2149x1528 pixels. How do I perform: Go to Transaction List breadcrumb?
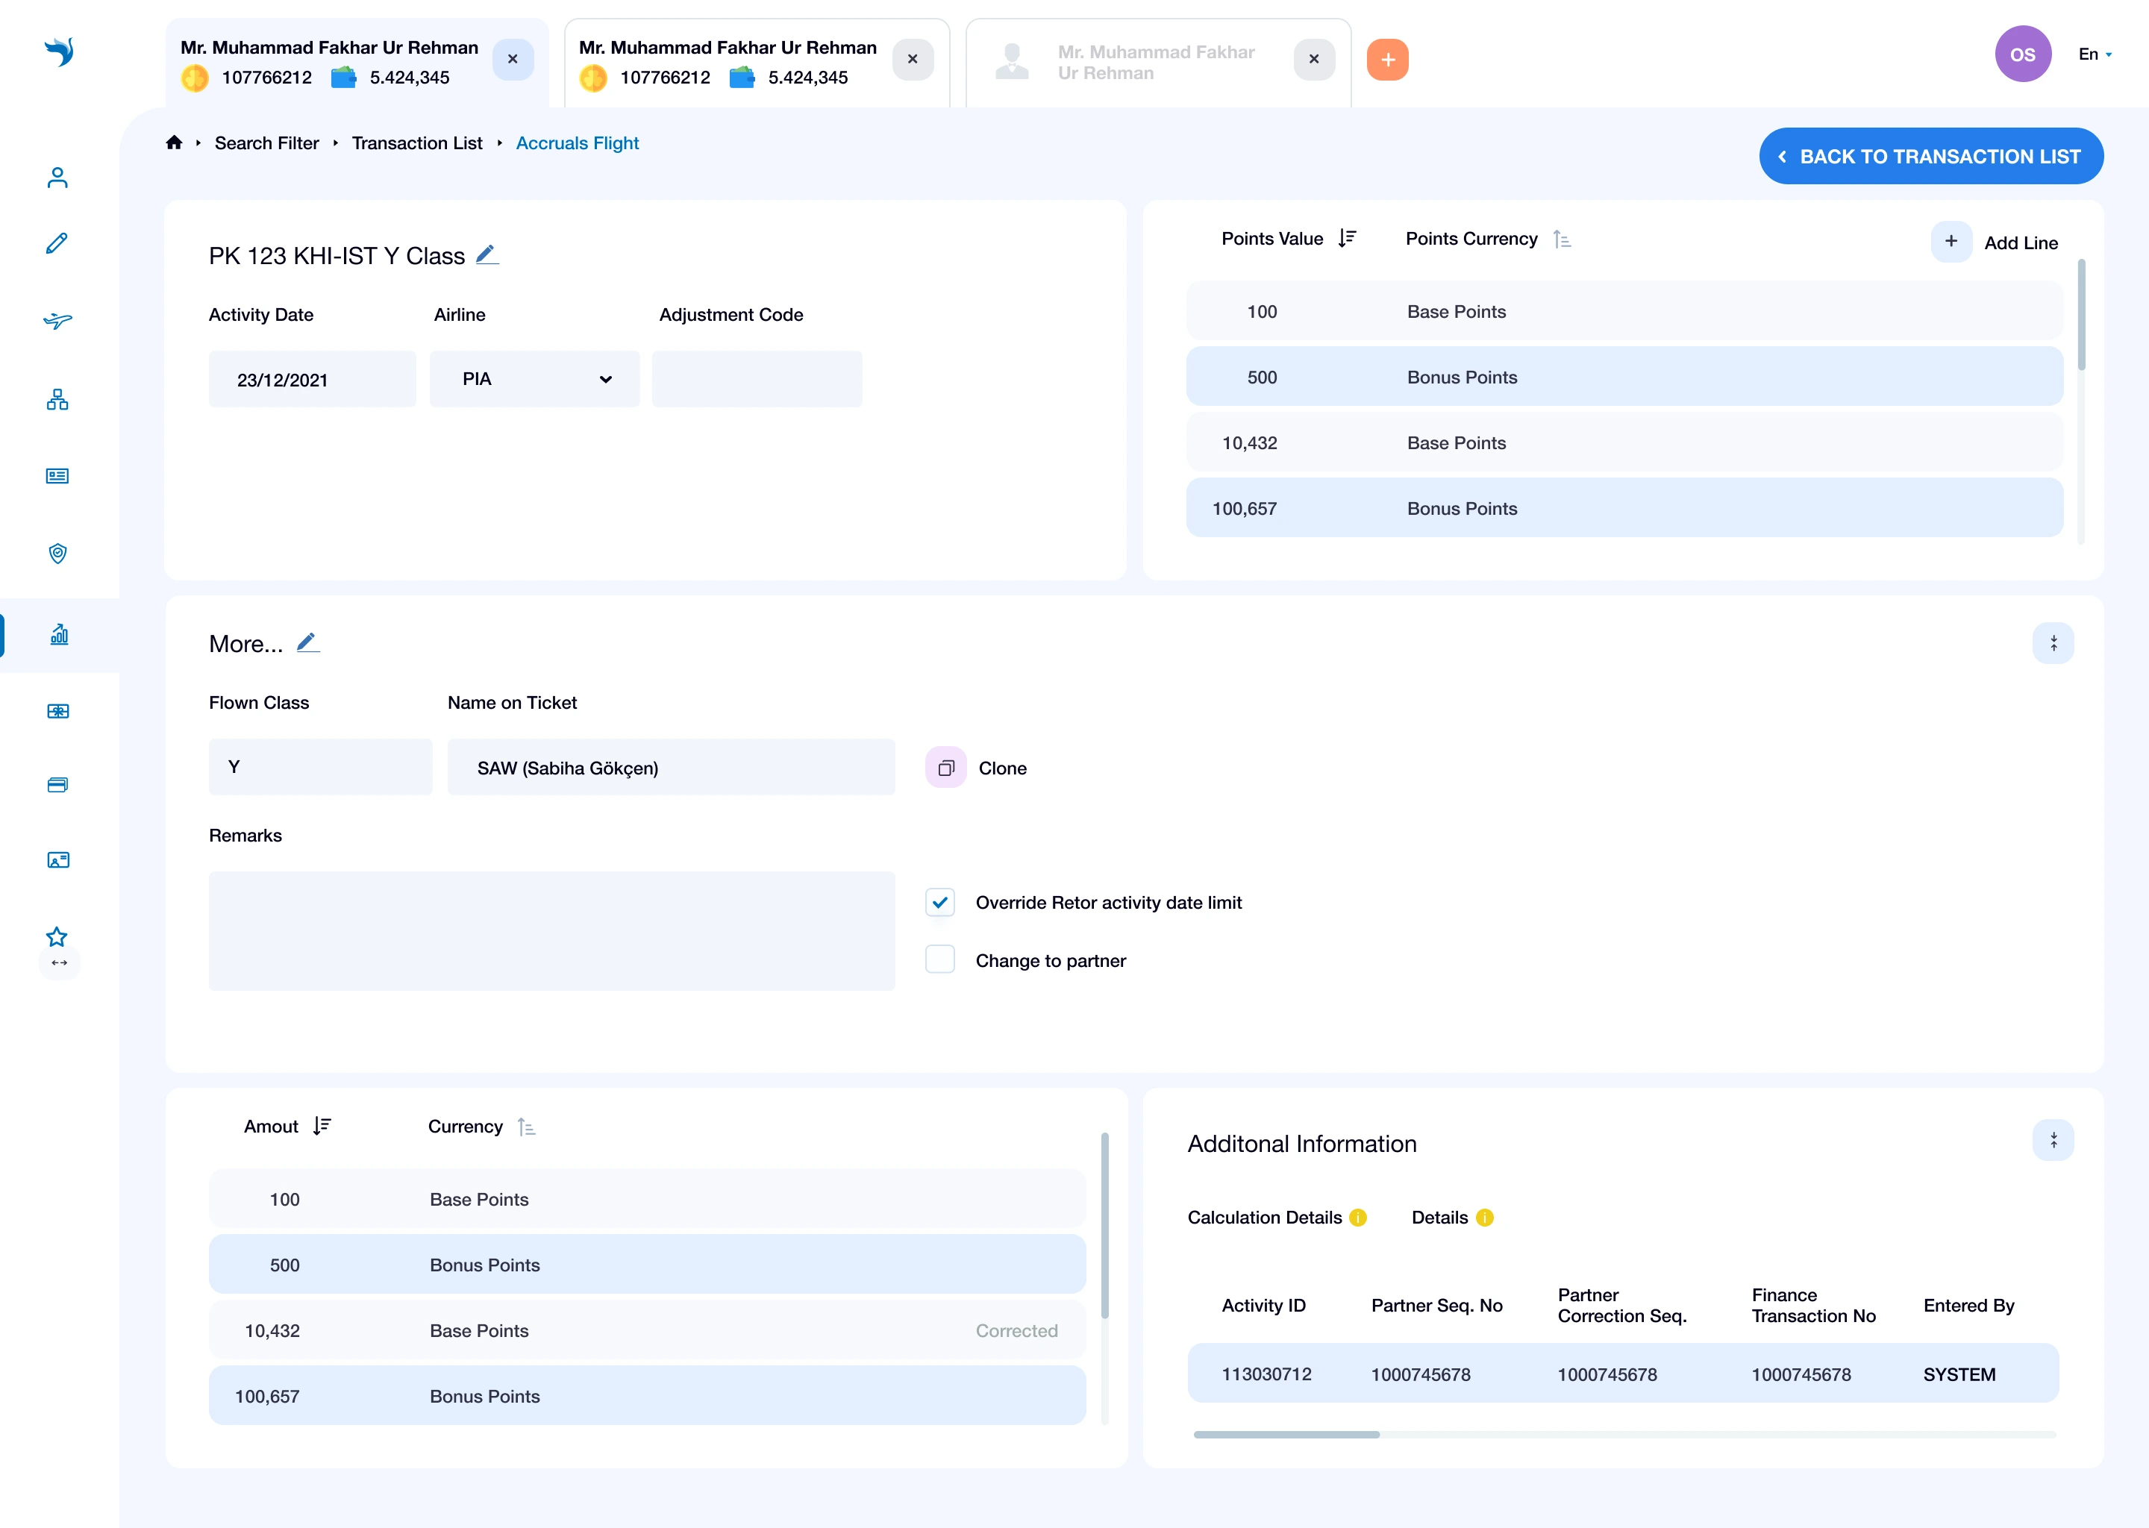417,143
